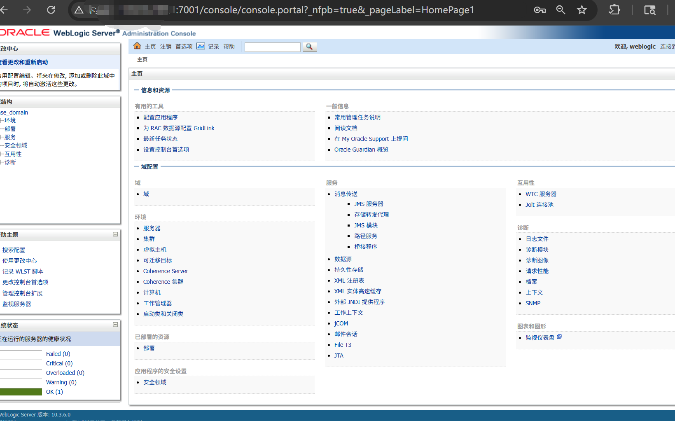The width and height of the screenshot is (675, 421).
Task: Open browser zoom magnifier icon
Action: click(x=561, y=10)
